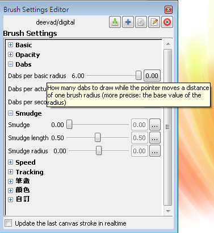Click the Smudge slider handle

tap(69, 124)
